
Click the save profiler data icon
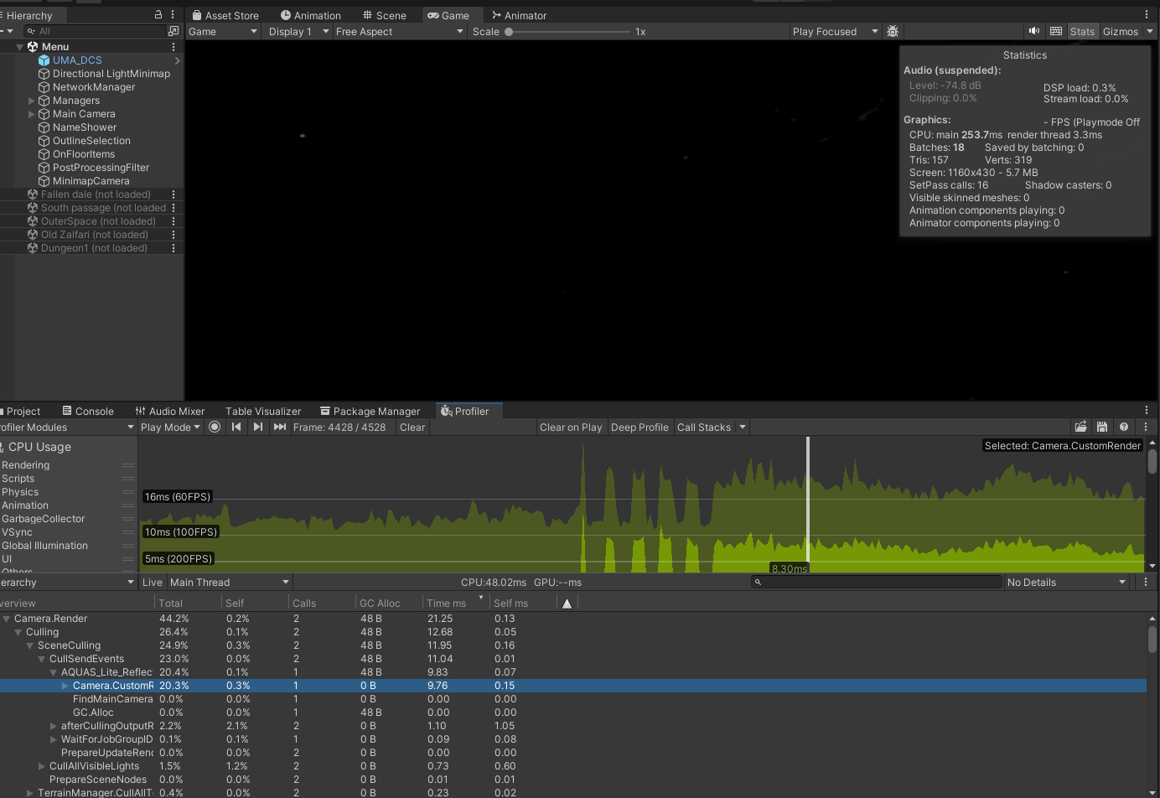[x=1102, y=427]
